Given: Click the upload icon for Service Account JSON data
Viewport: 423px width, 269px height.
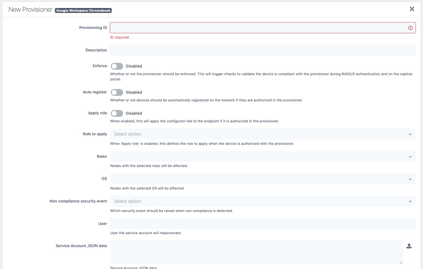Looking at the screenshot, I should click(x=409, y=246).
